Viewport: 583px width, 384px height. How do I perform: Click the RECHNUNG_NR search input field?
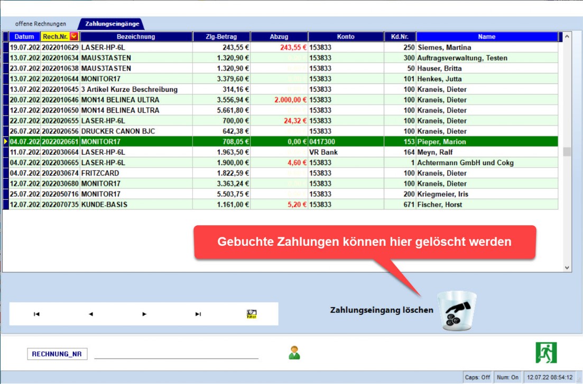tap(176, 354)
